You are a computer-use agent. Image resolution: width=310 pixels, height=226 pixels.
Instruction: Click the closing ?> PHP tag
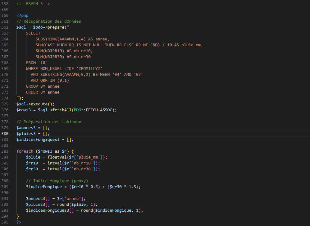(x=19, y=222)
